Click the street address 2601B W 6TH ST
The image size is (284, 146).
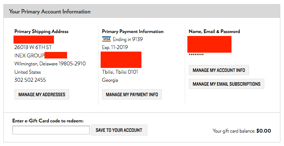pyautogui.click(x=33, y=47)
